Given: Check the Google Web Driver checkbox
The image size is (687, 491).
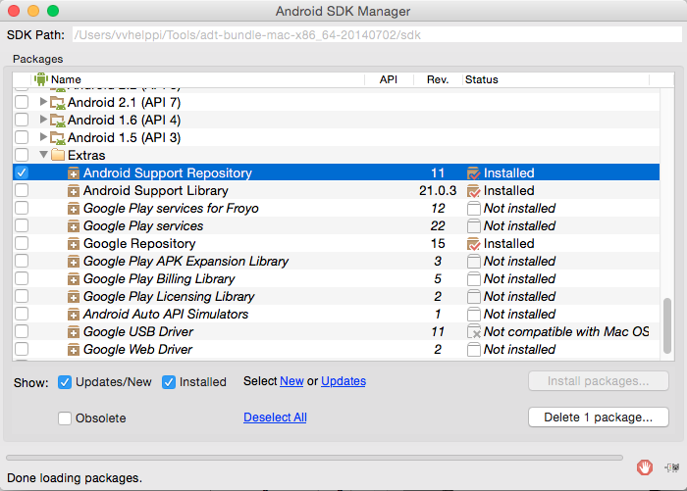Looking at the screenshot, I should click(23, 350).
